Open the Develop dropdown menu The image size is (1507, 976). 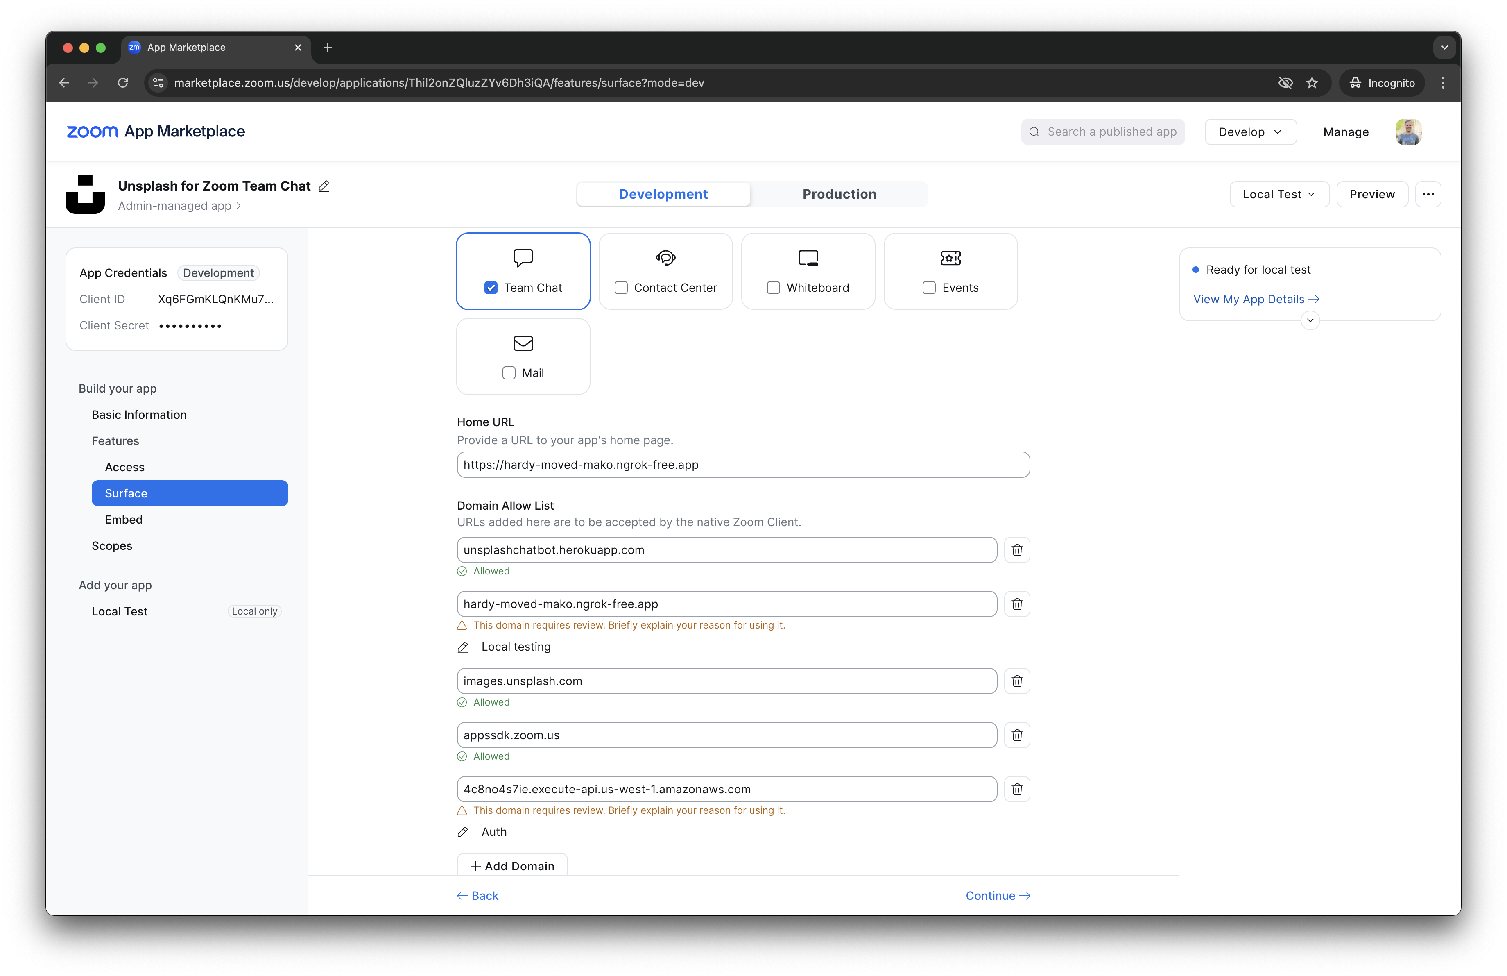1251,132
